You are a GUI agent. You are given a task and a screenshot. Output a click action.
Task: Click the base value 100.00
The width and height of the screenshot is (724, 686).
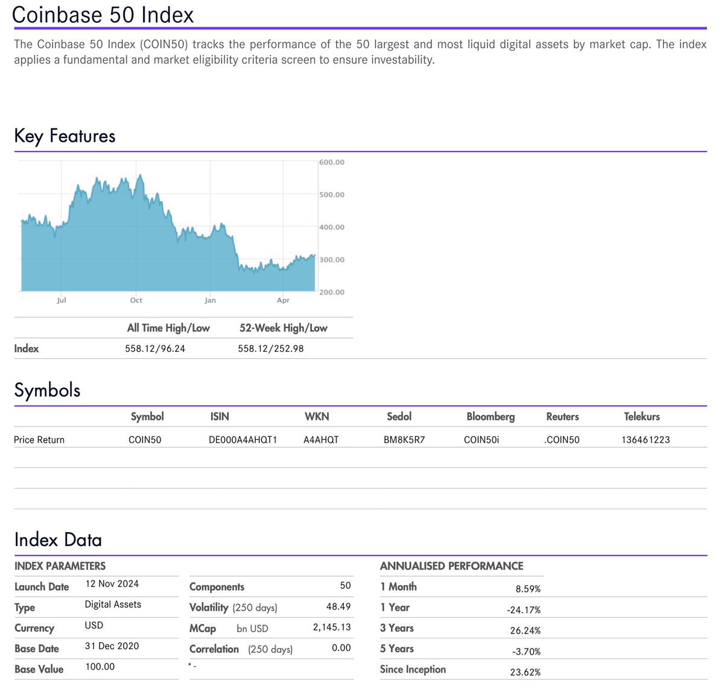click(100, 667)
